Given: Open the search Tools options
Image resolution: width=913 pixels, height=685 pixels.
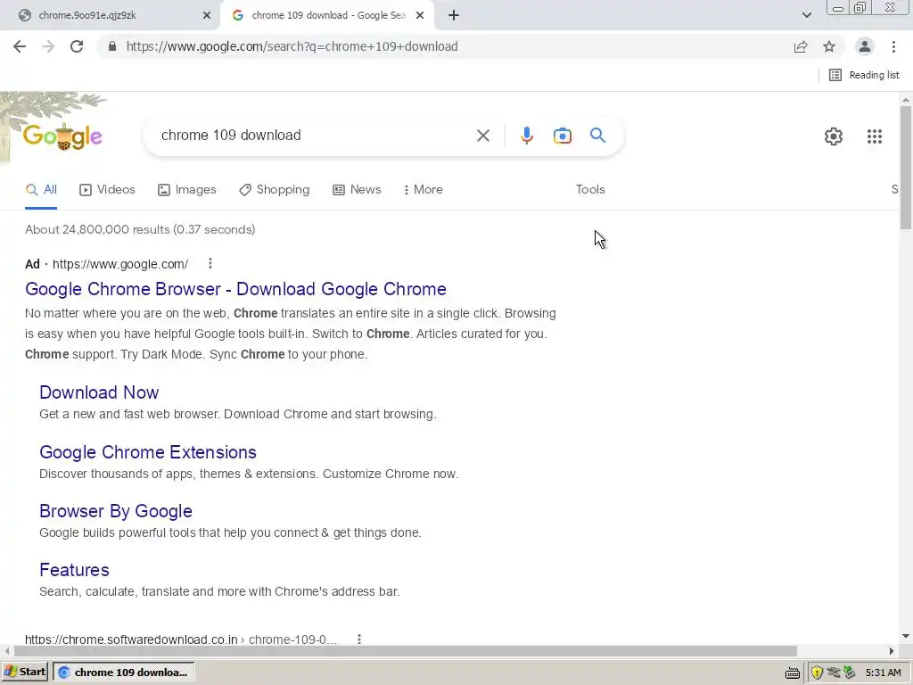Looking at the screenshot, I should point(590,190).
